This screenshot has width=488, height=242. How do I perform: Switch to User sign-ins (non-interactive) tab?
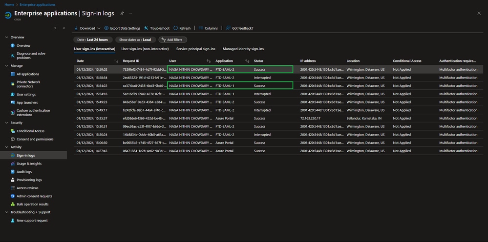(x=145, y=49)
